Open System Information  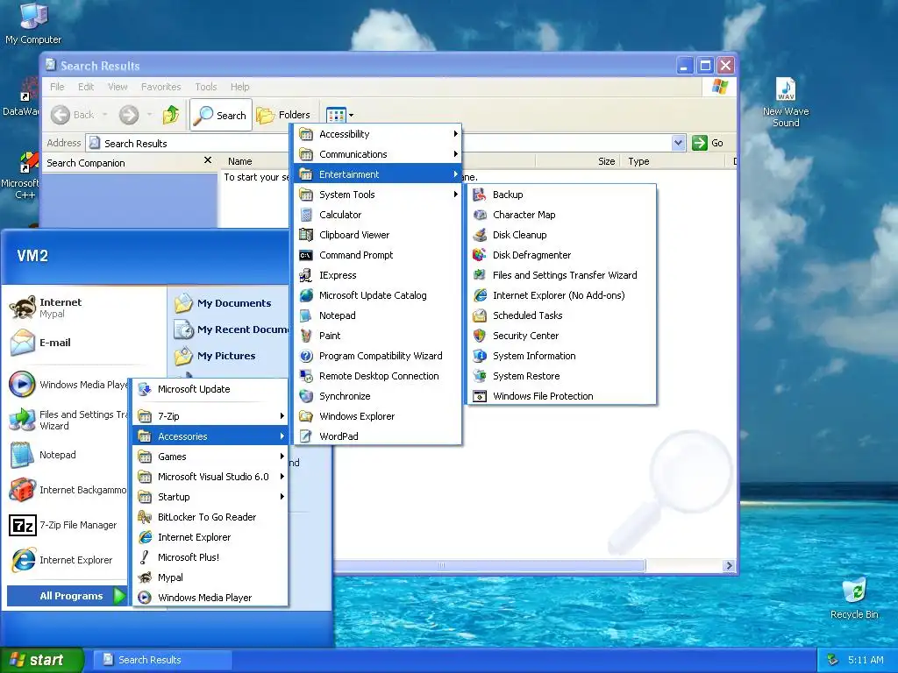point(561,356)
